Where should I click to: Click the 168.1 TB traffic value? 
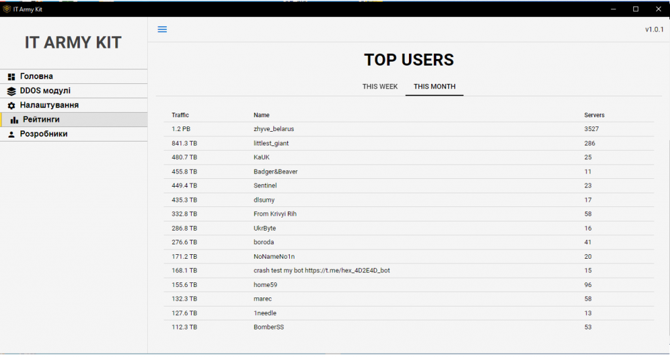pyautogui.click(x=185, y=271)
